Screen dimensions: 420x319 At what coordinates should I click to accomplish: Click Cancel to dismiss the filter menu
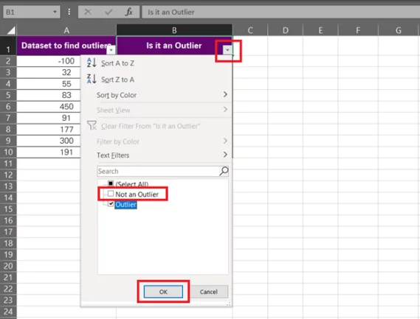[x=208, y=292]
